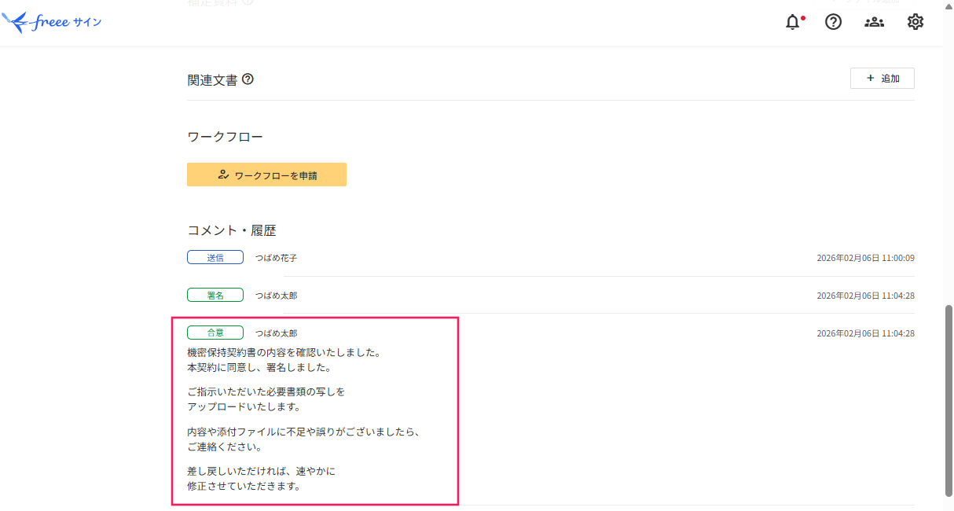Click the ワークフロー section heading
The width and height of the screenshot is (954, 511).
pyautogui.click(x=225, y=137)
